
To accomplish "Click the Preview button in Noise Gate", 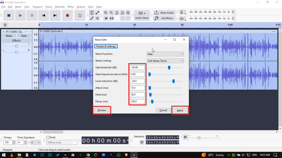I will coord(102,110).
